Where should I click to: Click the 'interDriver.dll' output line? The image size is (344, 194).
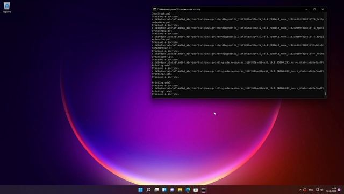click(162, 48)
